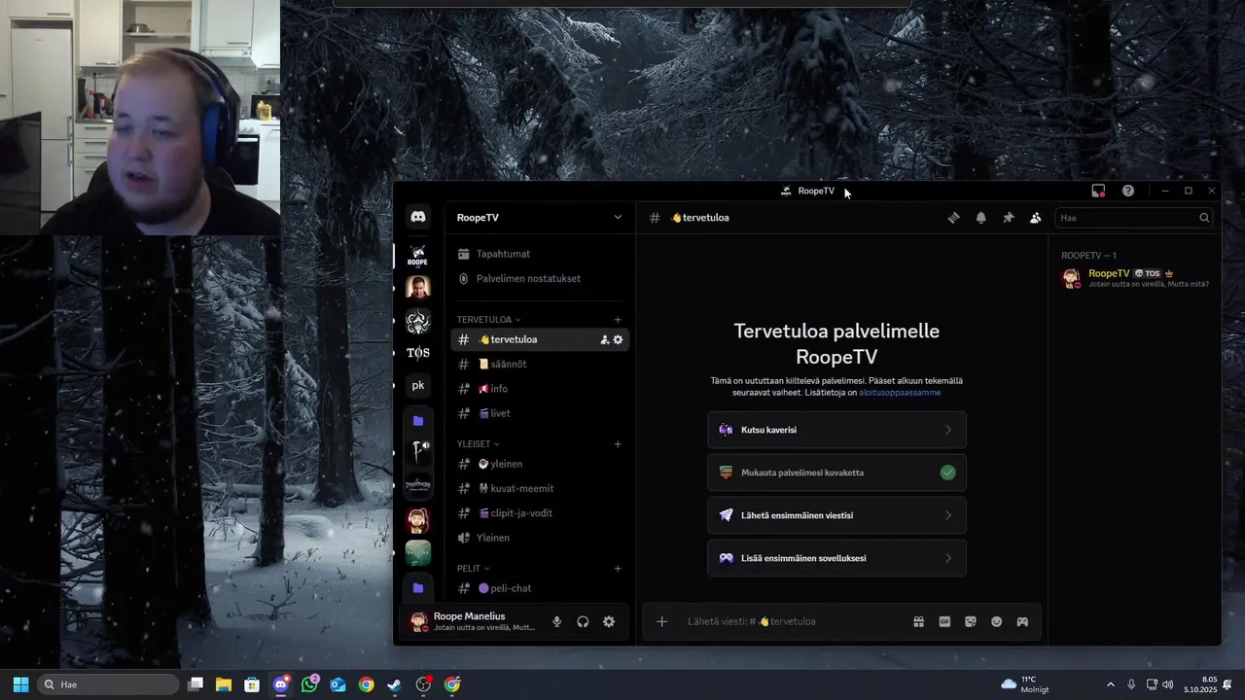Open tervetuloa channel settings gear

618,339
